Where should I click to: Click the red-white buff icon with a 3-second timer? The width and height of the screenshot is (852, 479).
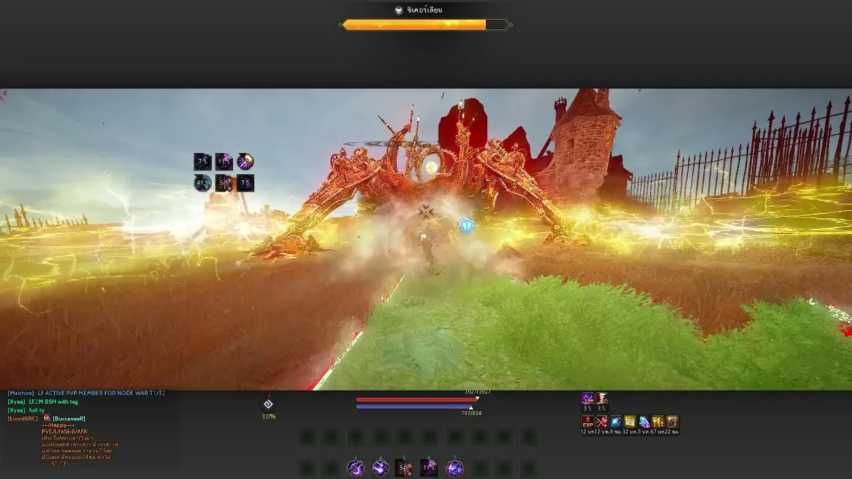coord(602,399)
